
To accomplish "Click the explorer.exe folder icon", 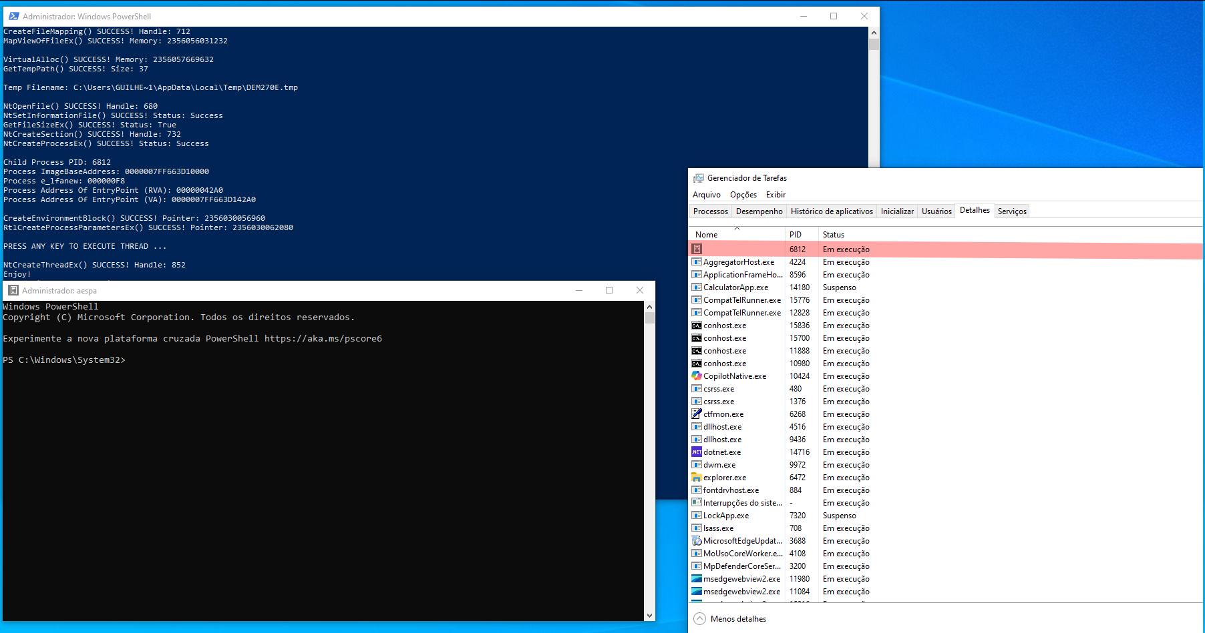I will [697, 478].
